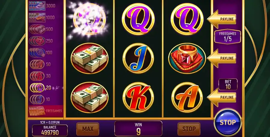
Task: Select the 1000 sports car paytable entry
Action: pos(42,17)
